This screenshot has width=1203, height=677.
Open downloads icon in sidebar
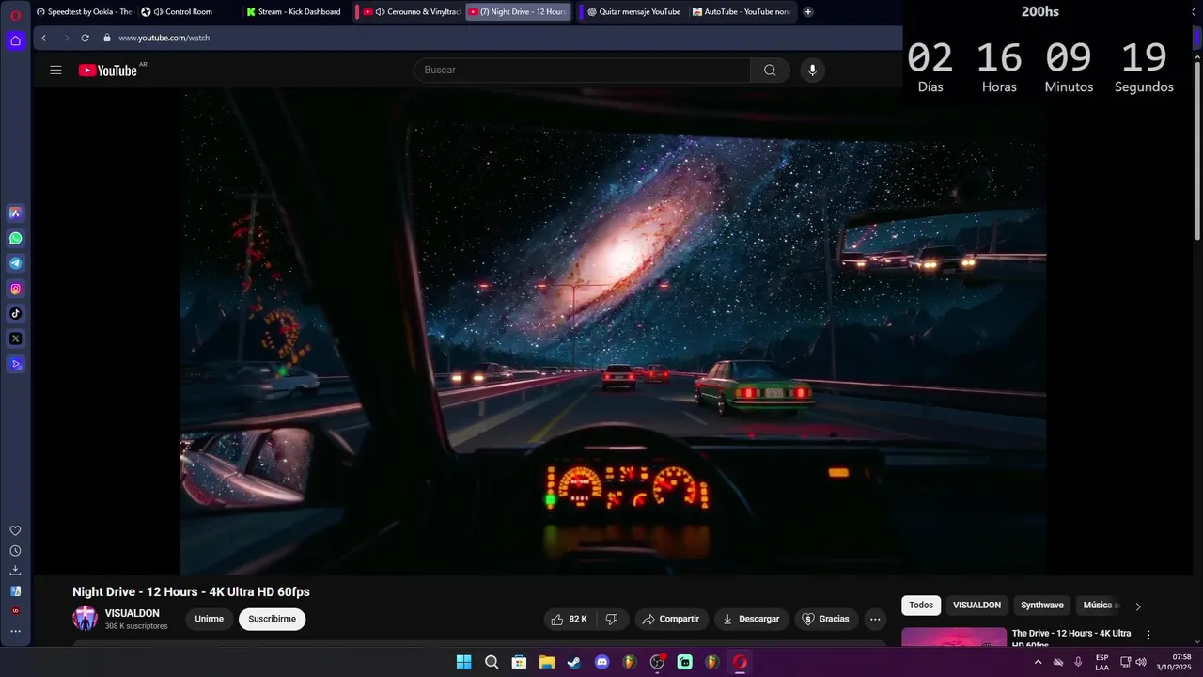click(15, 571)
